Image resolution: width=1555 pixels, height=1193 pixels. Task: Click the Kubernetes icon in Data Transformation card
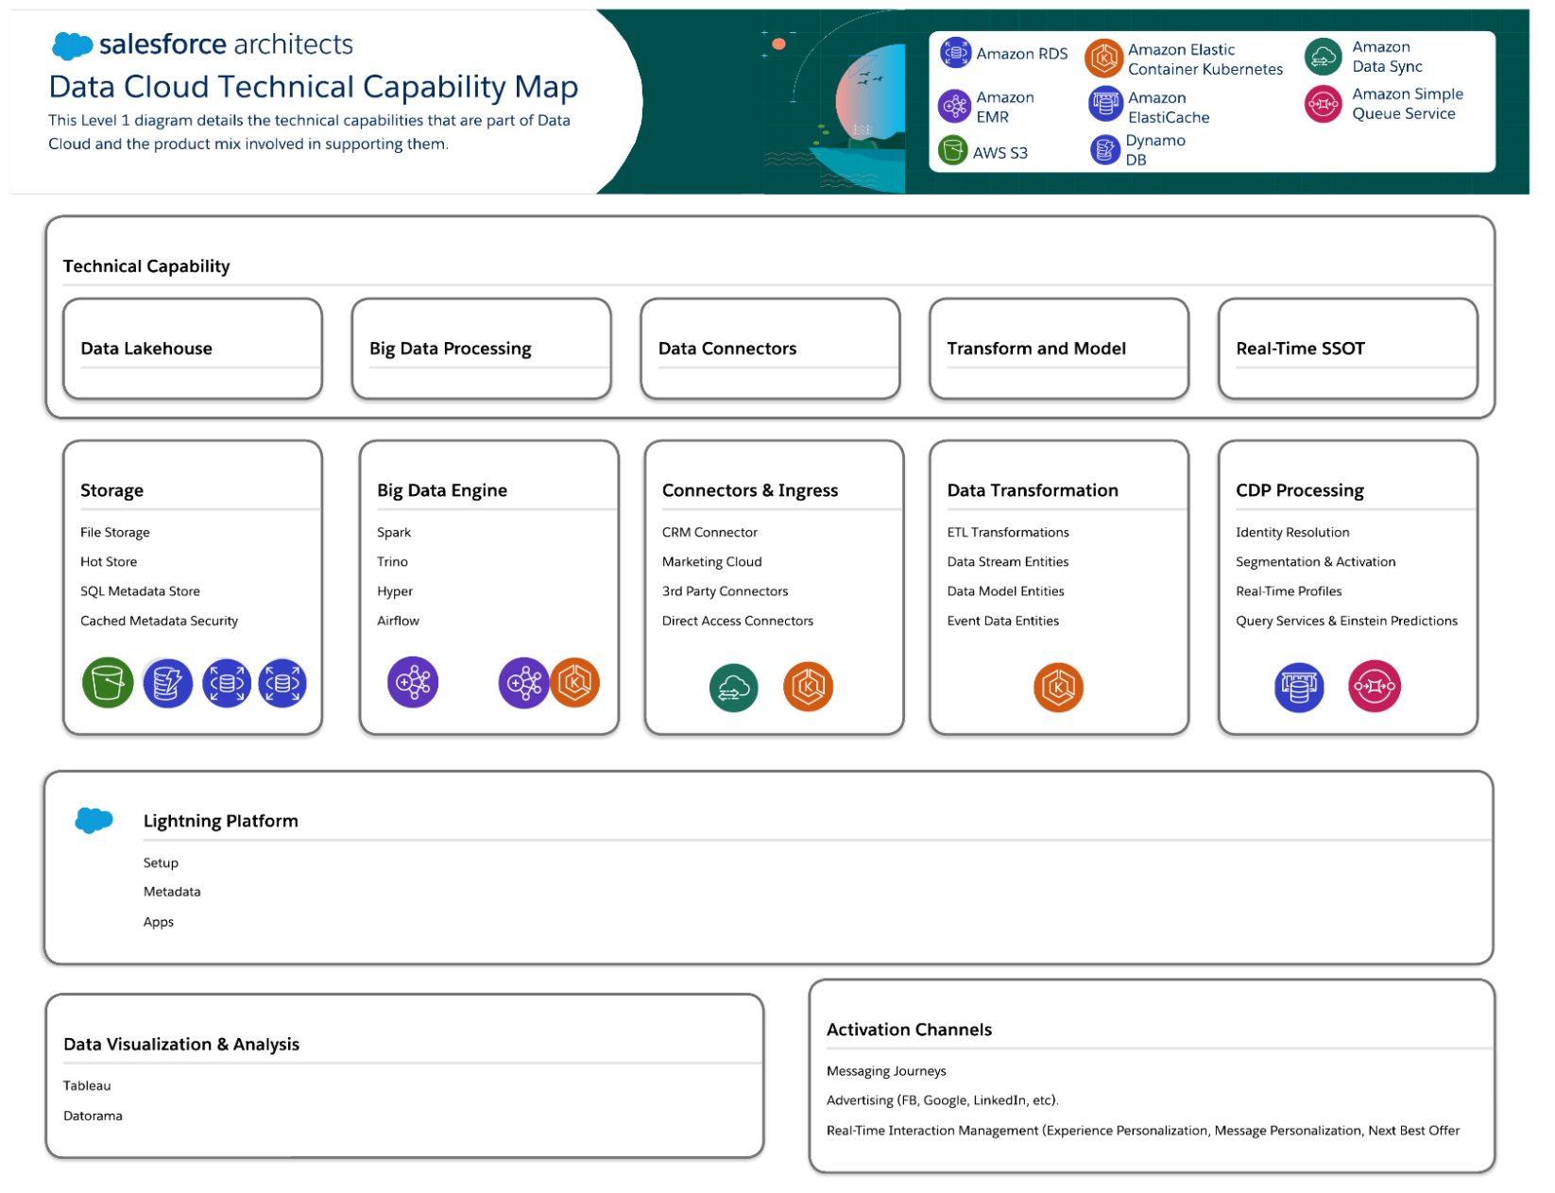1058,687
